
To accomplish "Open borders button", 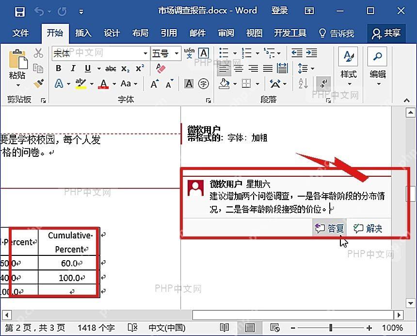I will [246, 84].
